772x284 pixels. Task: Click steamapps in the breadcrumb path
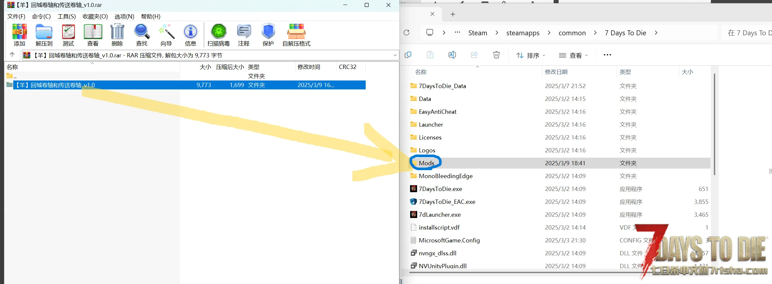tap(523, 33)
